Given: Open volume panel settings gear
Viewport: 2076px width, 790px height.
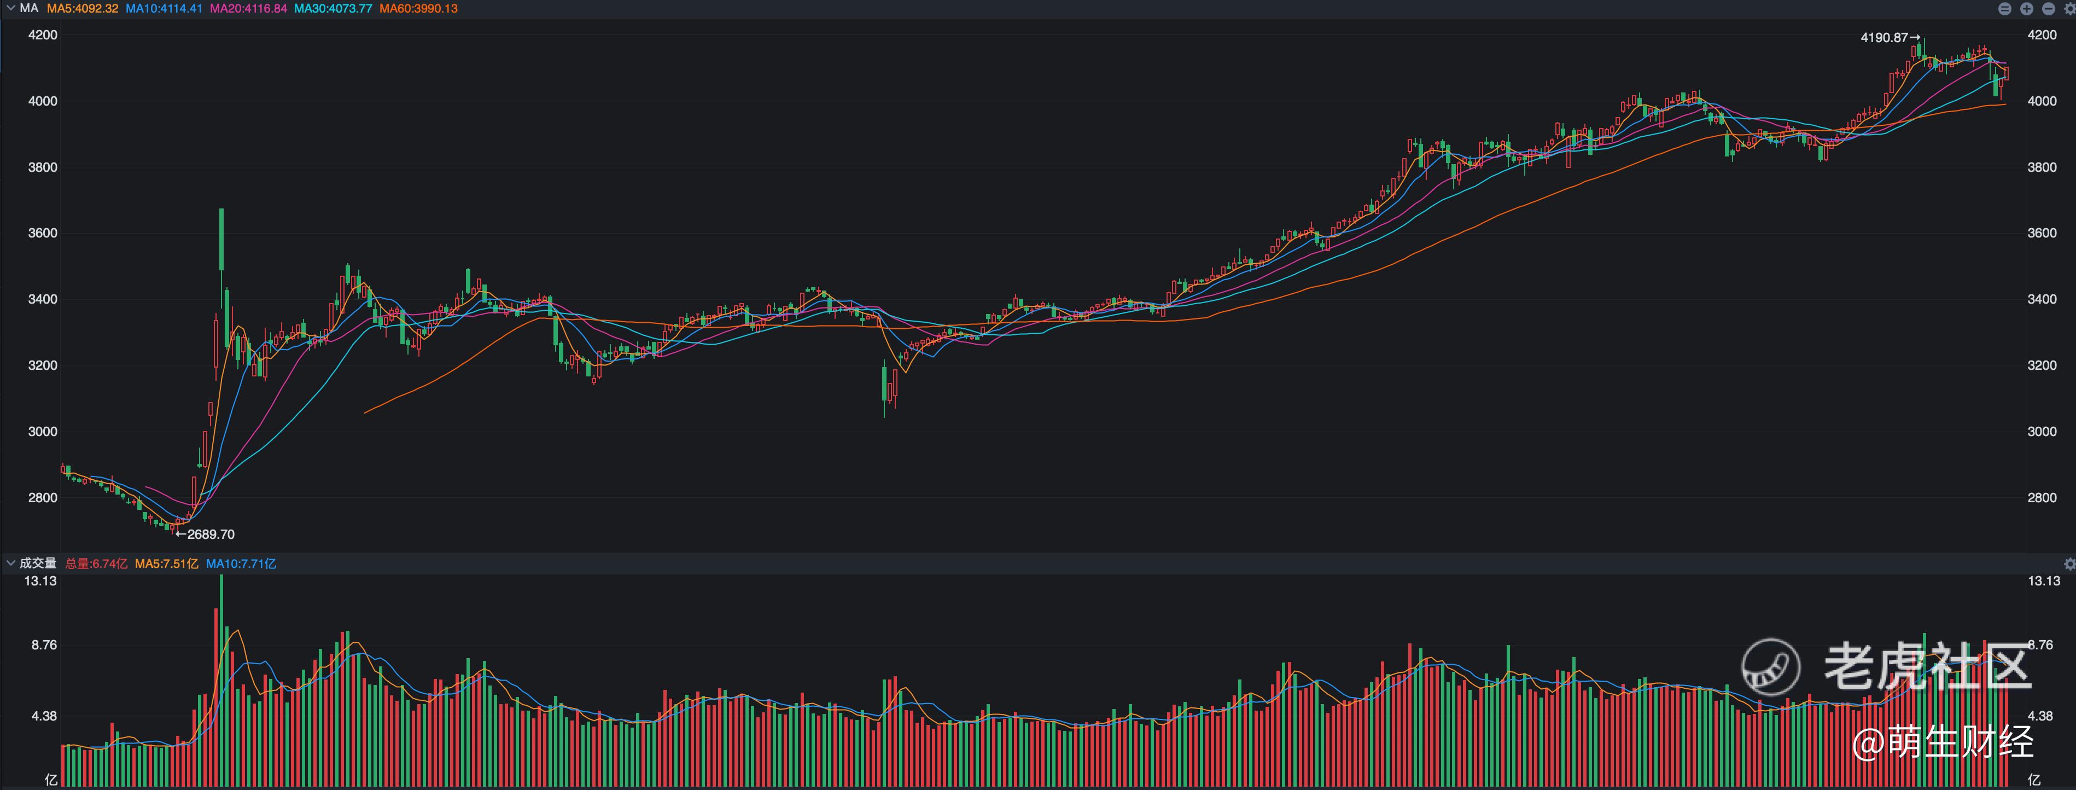Looking at the screenshot, I should [x=2069, y=564].
